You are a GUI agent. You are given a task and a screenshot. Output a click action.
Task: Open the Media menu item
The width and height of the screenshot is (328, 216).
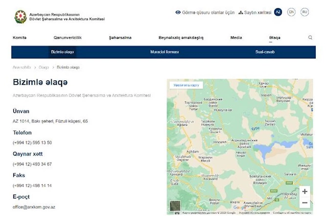236,38
